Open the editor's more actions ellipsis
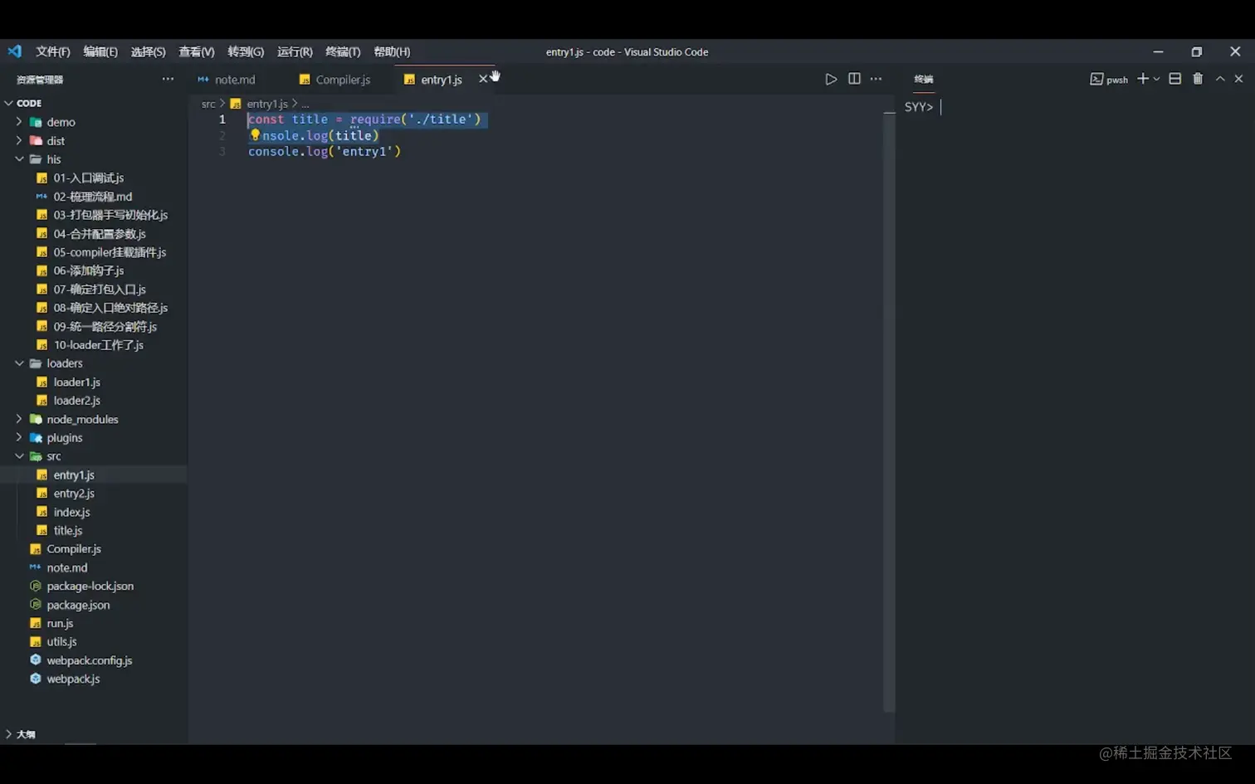This screenshot has height=784, width=1255. (x=876, y=79)
